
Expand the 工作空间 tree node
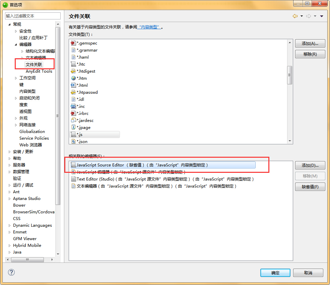pyautogui.click(x=16, y=78)
